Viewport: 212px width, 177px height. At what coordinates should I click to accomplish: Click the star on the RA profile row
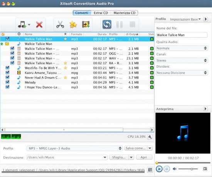(x=66, y=63)
